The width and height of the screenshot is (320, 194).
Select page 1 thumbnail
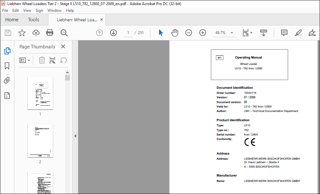click(40, 93)
